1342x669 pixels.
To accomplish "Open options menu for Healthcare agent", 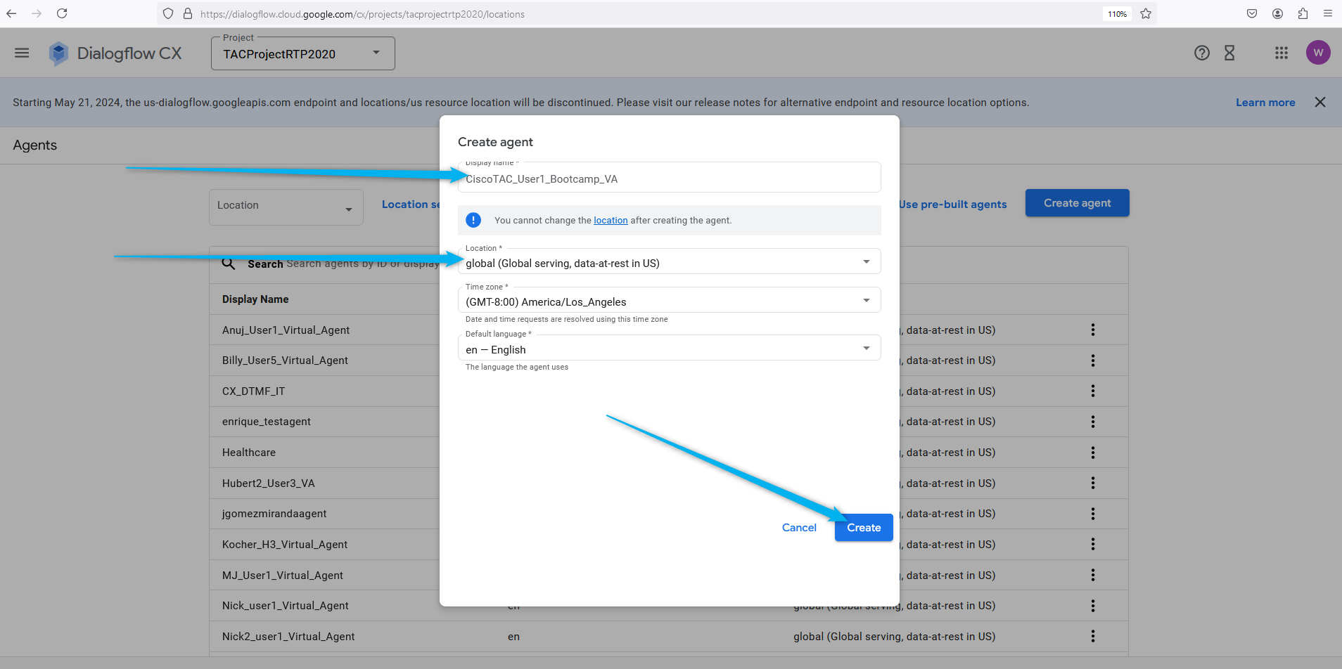I will (1093, 453).
